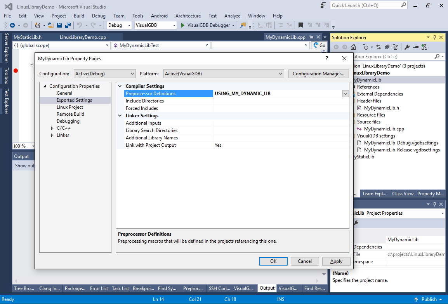Select MyDynamicLib.h in Solution Explorer
448x304 pixels.
point(382,108)
